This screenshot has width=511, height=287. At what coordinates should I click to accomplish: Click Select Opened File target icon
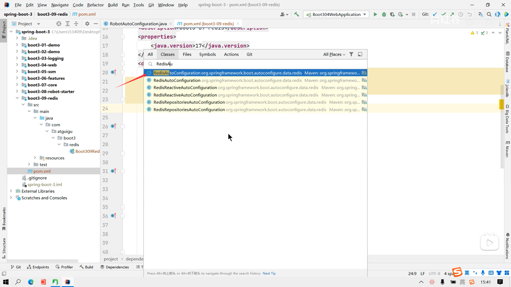59,24
